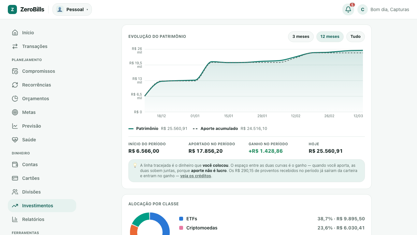Screen dimensions: 417x235
Task: Navigate to Compromissos
Action: coord(42,71)
